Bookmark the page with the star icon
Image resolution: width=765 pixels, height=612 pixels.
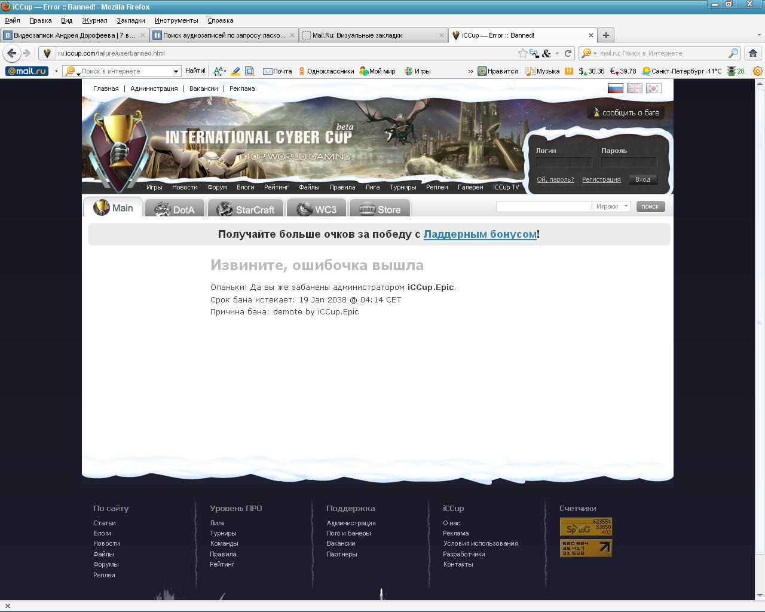click(x=522, y=53)
